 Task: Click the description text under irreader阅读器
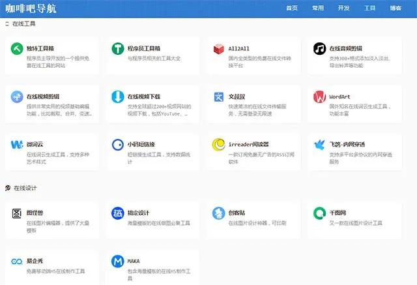tap(261, 158)
